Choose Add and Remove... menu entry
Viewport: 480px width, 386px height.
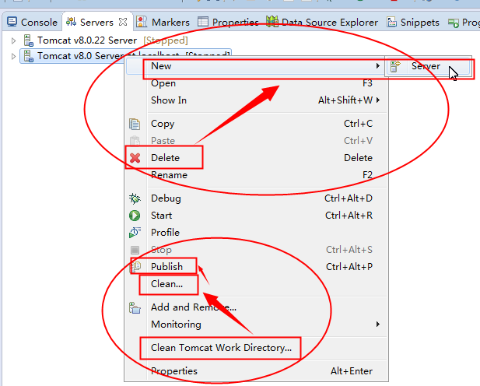257,307
